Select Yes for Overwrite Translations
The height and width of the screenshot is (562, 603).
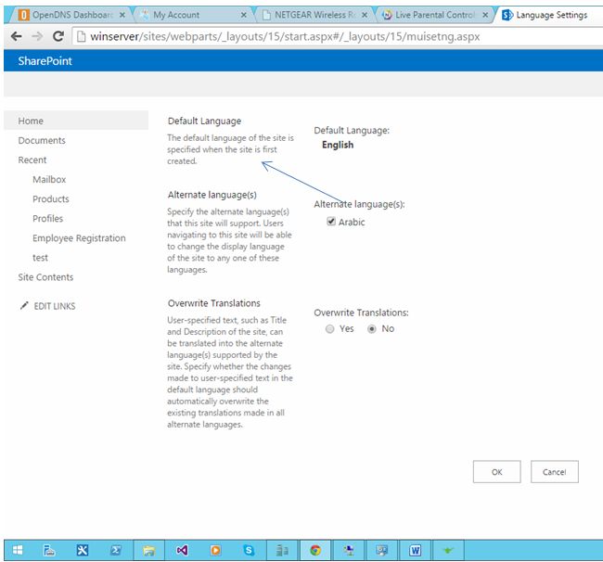point(329,329)
